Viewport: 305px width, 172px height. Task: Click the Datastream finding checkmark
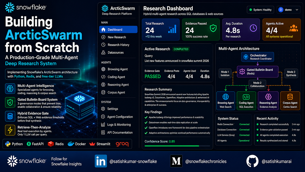146,123
